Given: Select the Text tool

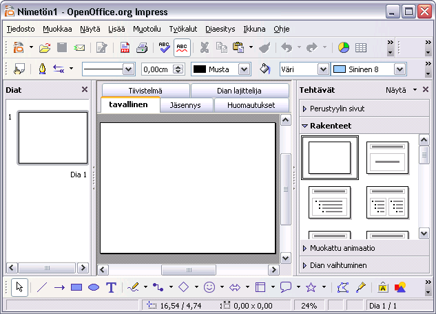Looking at the screenshot, I should click(111, 287).
